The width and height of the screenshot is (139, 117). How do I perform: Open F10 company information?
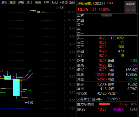tap(46, 2)
